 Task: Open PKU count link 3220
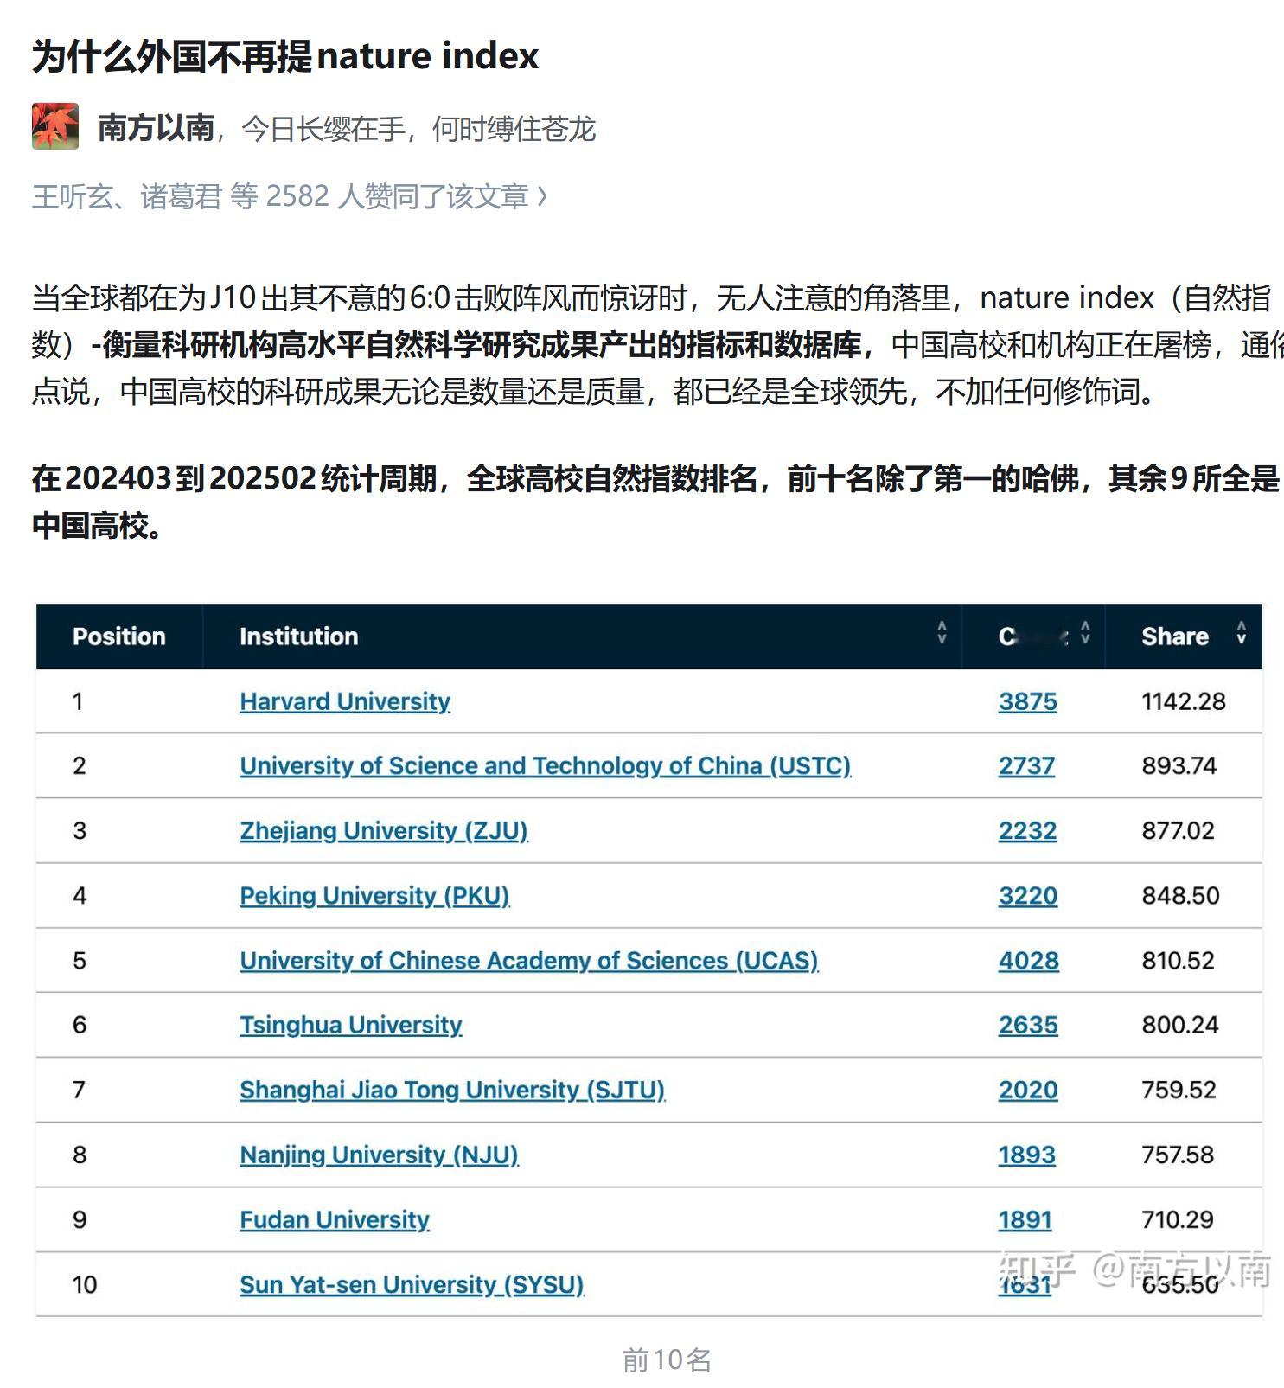(1028, 896)
